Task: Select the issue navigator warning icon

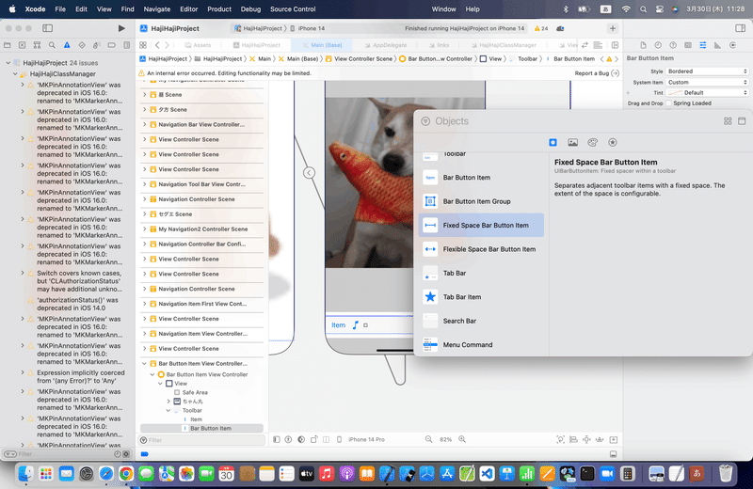Action: (67, 45)
